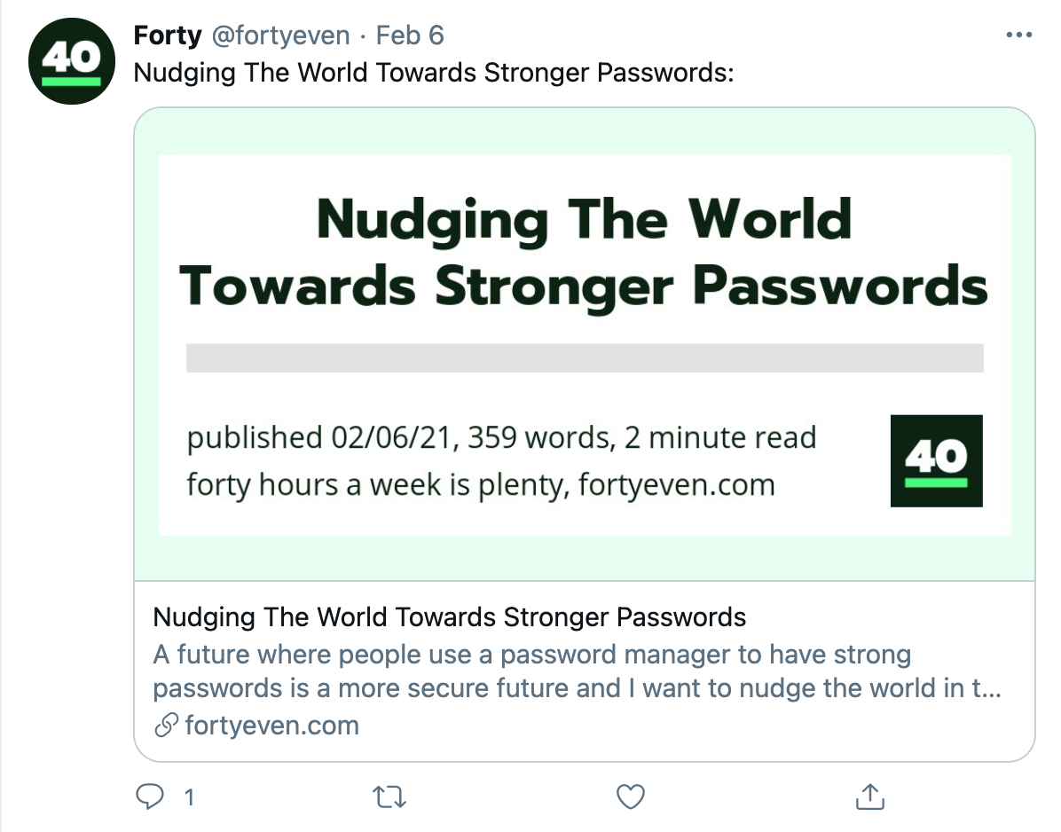The image size is (1061, 832).
Task: Like the tweet with the heart icon
Action: (631, 797)
